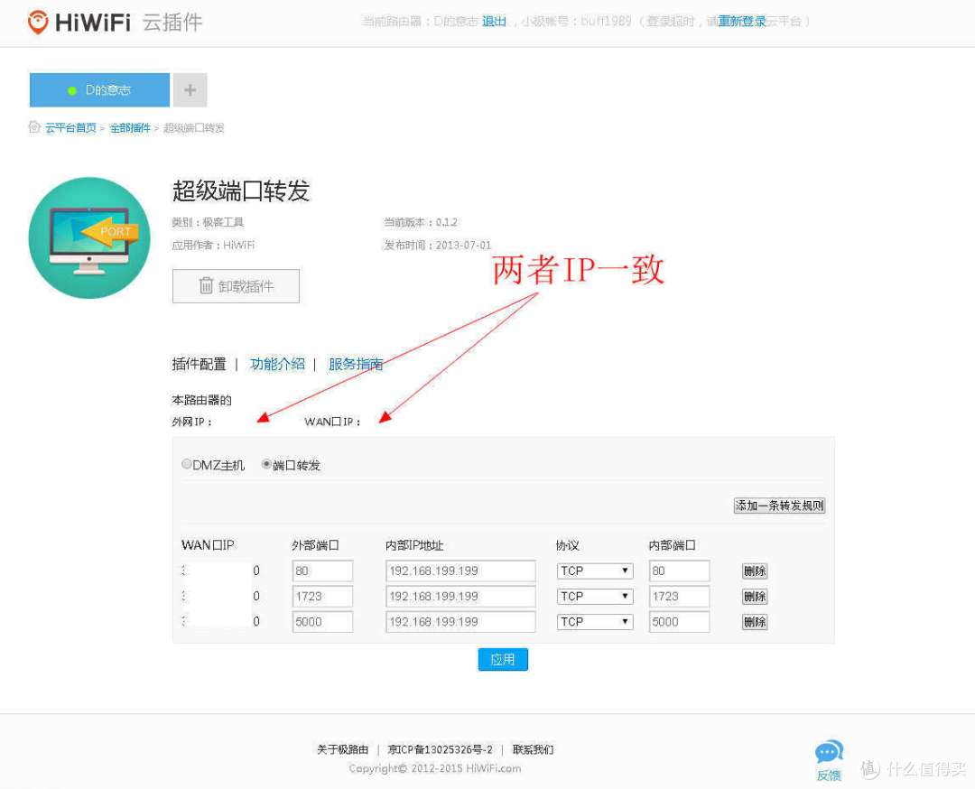This screenshot has width=975, height=789.
Task: Click the home icon in breadcrumb
Action: point(34,127)
